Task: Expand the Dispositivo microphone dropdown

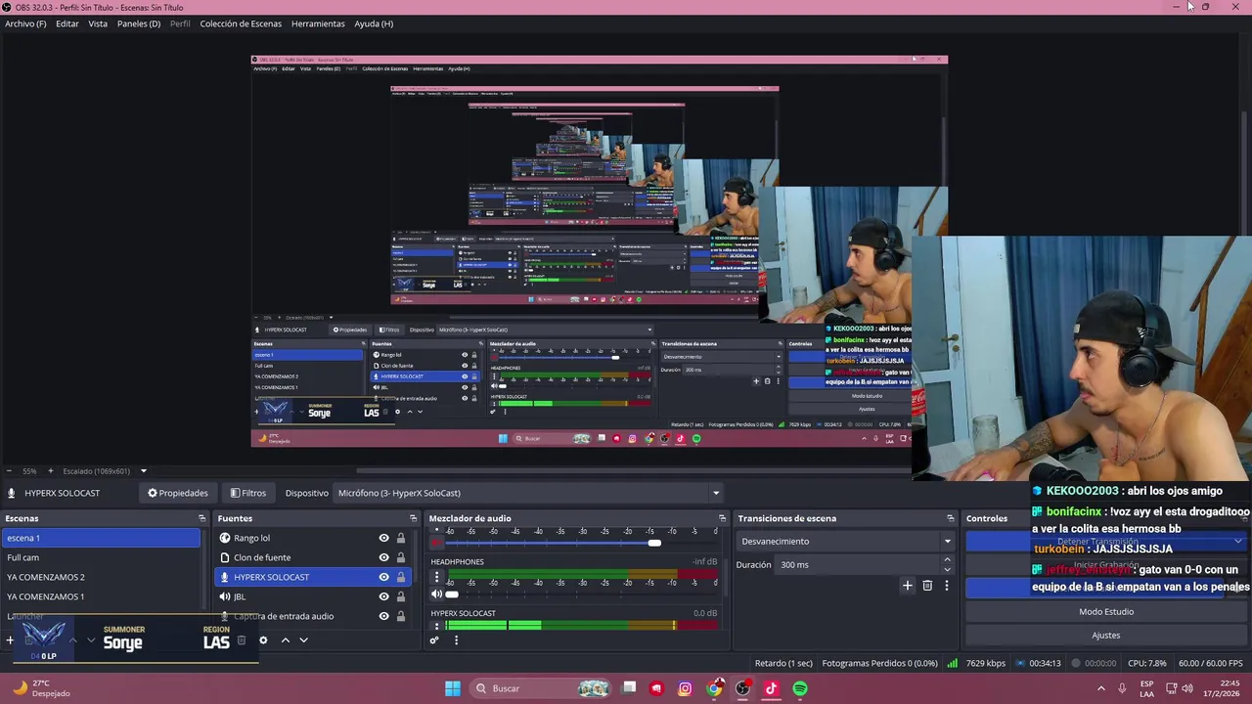Action: [x=528, y=493]
